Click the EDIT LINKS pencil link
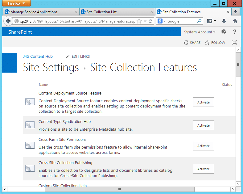 (78, 57)
